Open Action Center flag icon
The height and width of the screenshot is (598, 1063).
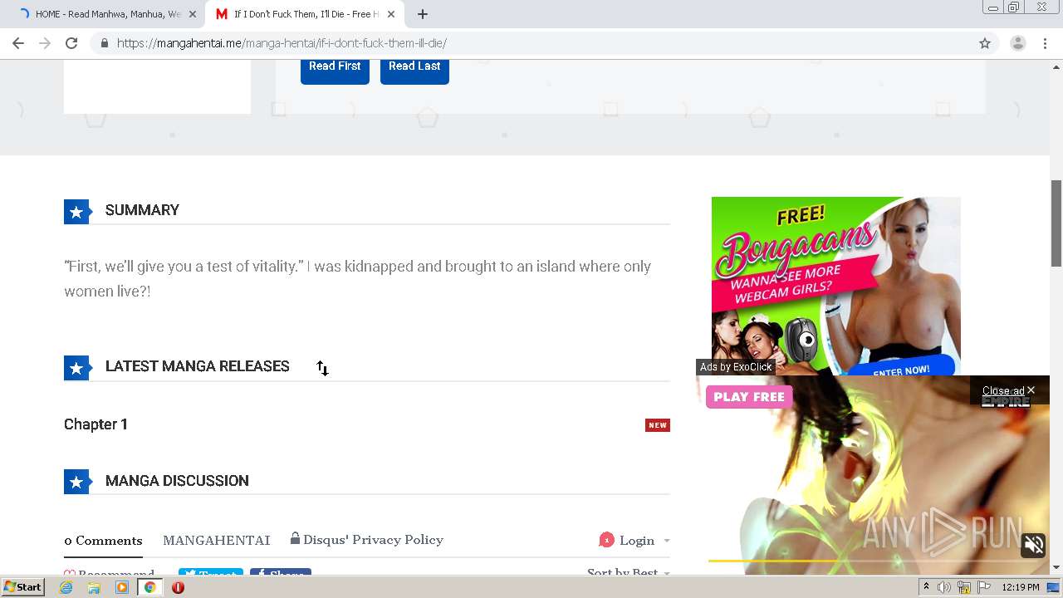pos(983,587)
